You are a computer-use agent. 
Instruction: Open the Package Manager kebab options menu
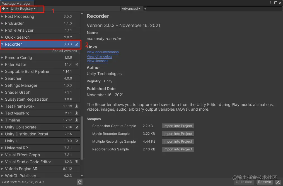pos(270,3)
